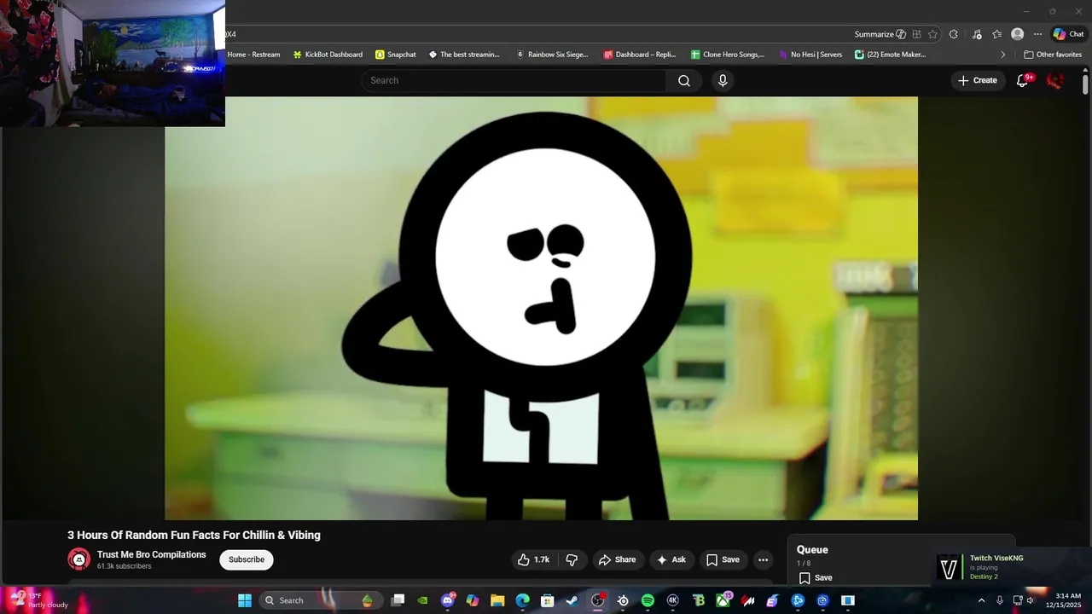Open Clone Hero Songs bookmark
Viewport: 1092px width, 614px height.
[728, 55]
